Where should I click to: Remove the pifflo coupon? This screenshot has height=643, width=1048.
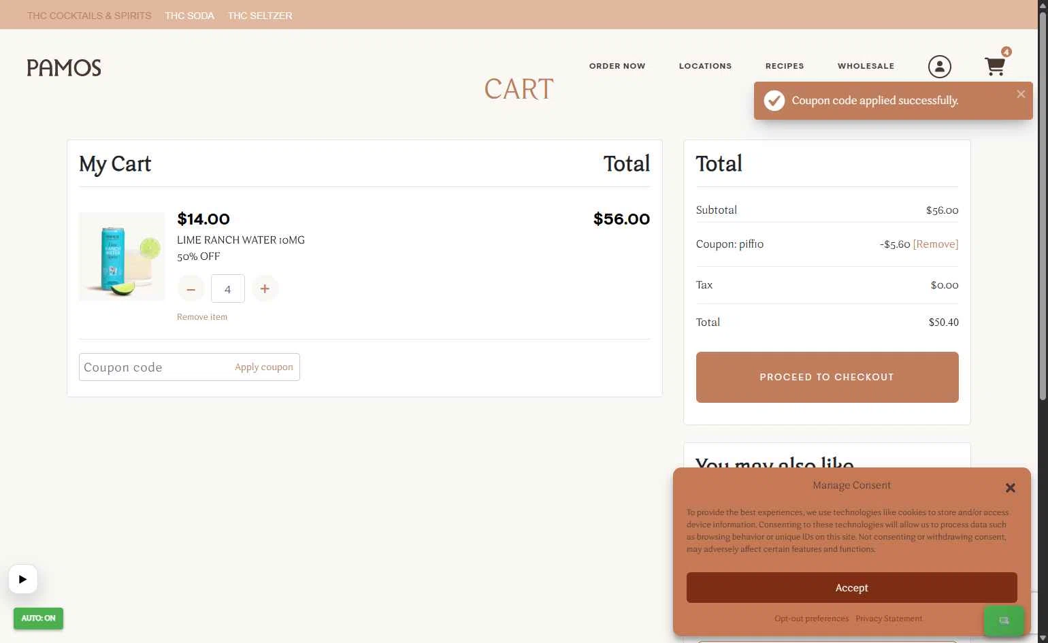tap(936, 244)
